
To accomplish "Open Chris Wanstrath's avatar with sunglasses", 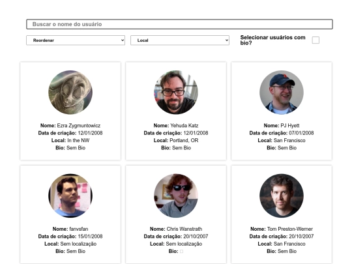I will 176,196.
